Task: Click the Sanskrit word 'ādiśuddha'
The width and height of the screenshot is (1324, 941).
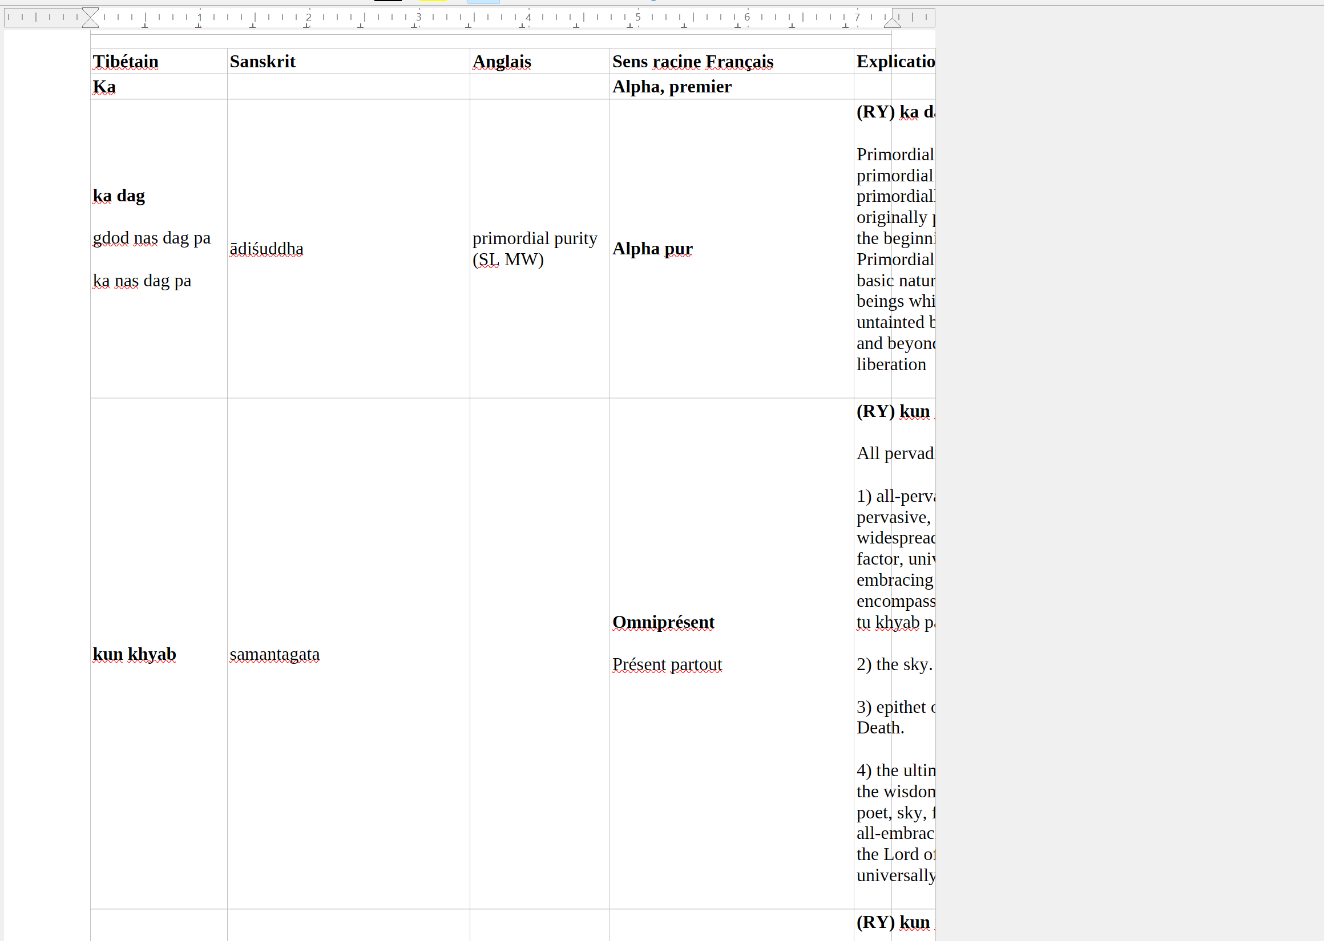Action: coord(266,249)
